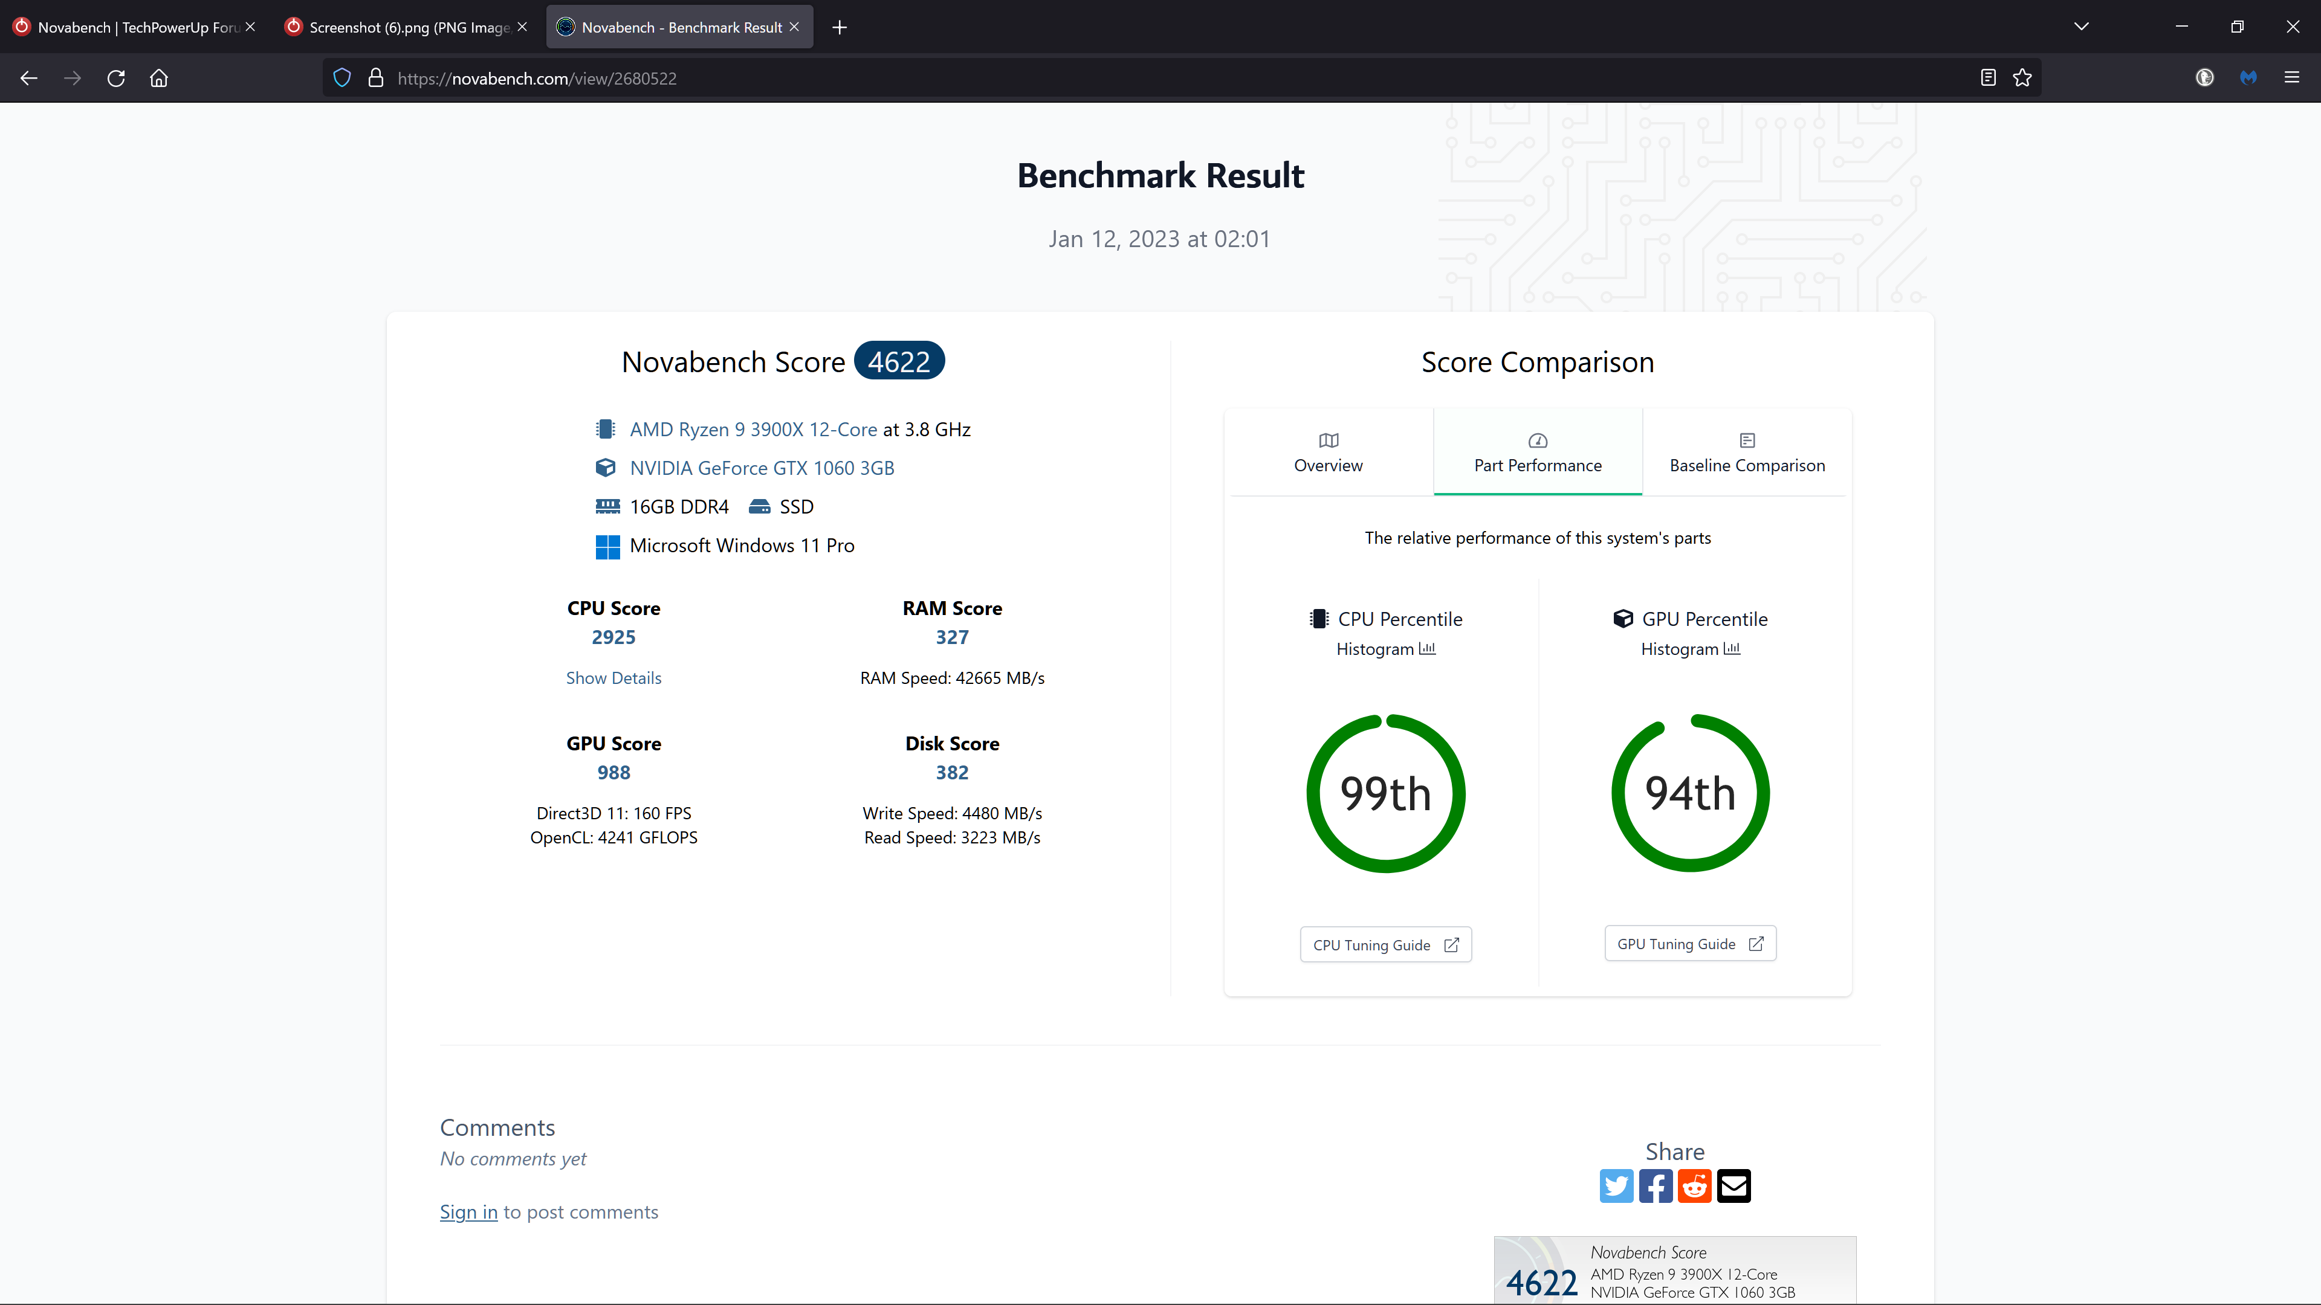2321x1305 pixels.
Task: Click the site security padlock icon
Action: (376, 79)
